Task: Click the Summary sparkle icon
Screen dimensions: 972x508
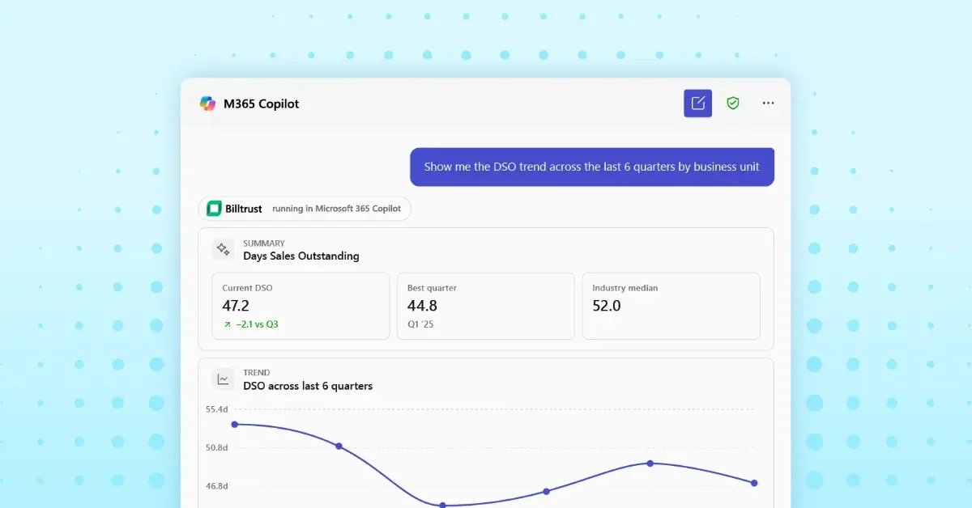Action: pos(223,249)
